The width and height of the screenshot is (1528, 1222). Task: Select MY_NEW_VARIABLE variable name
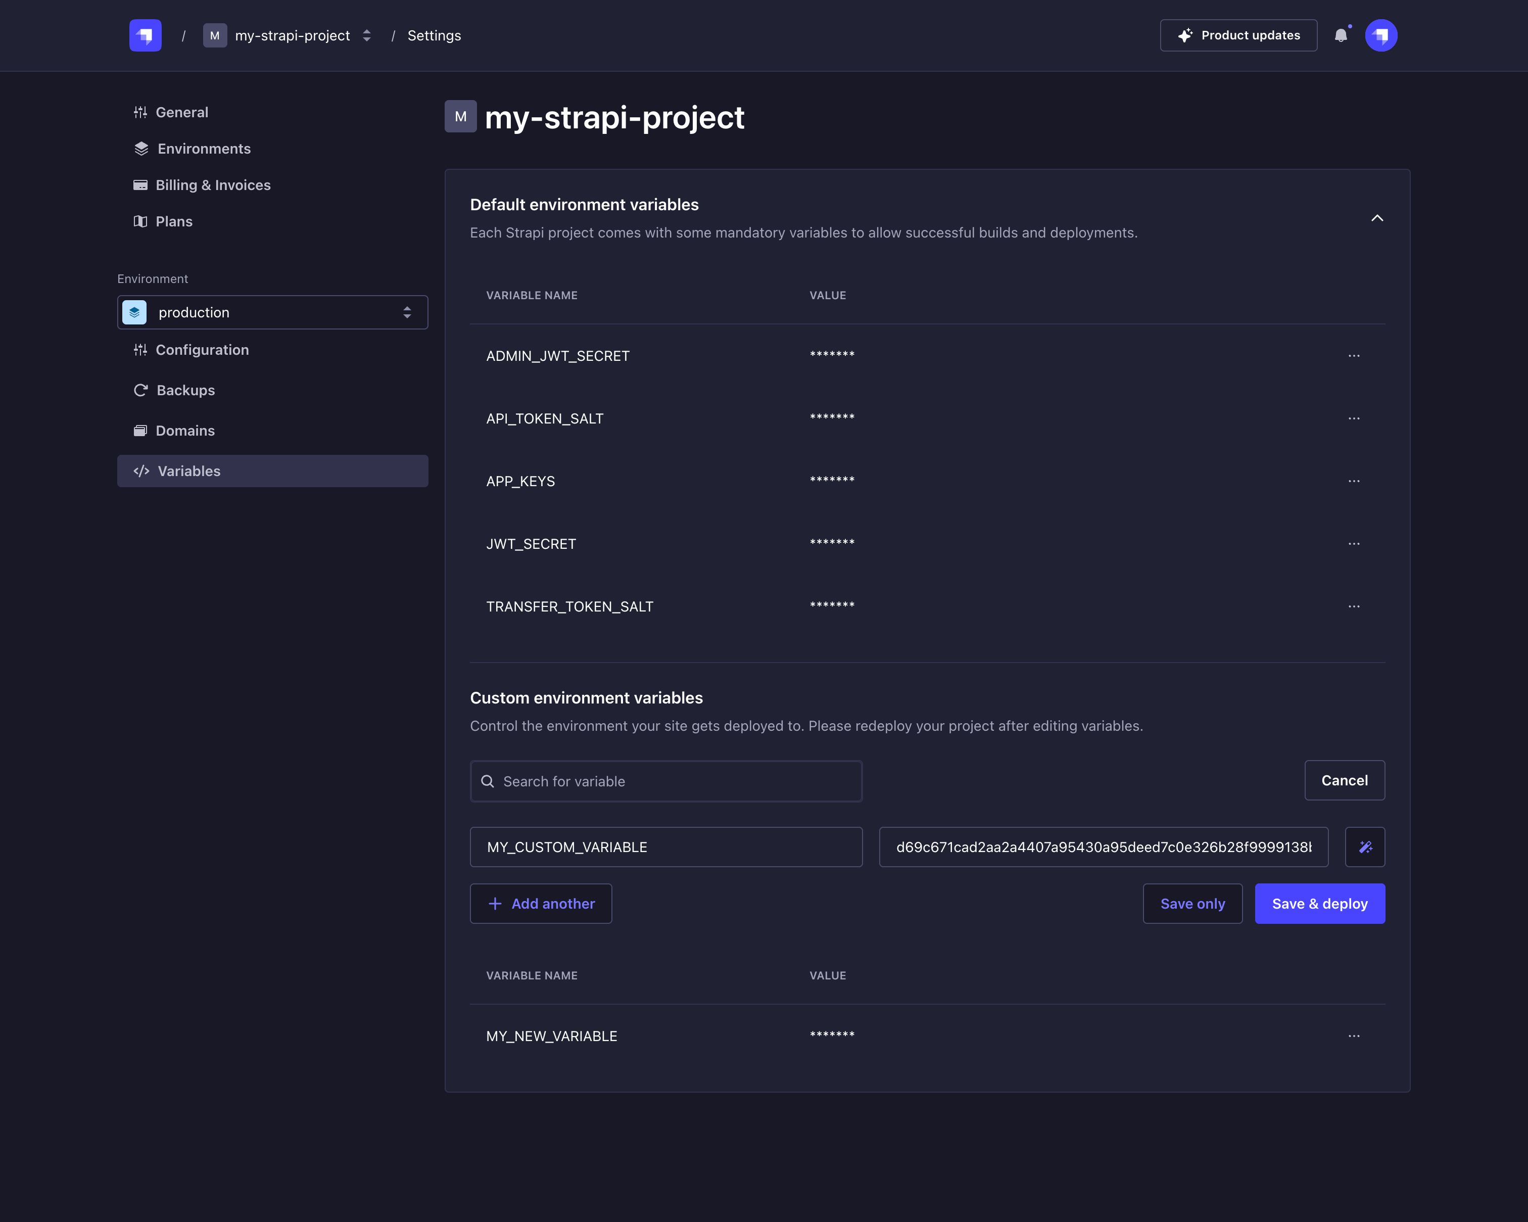[552, 1037]
